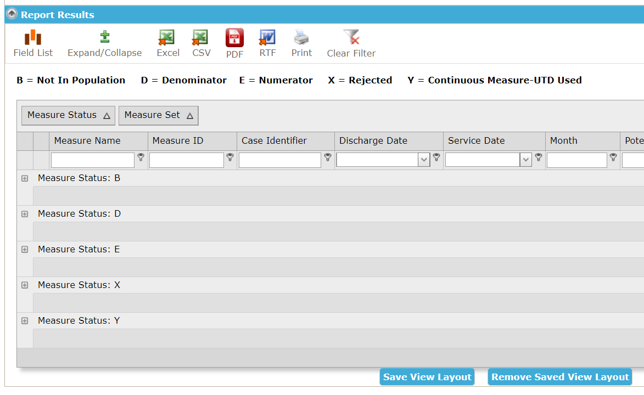
Task: Clear Filter in the toolbar
Action: [351, 43]
